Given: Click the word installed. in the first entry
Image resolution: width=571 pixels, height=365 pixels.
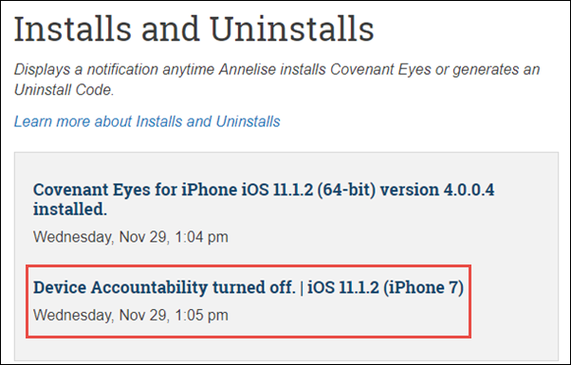Looking at the screenshot, I should (x=70, y=210).
